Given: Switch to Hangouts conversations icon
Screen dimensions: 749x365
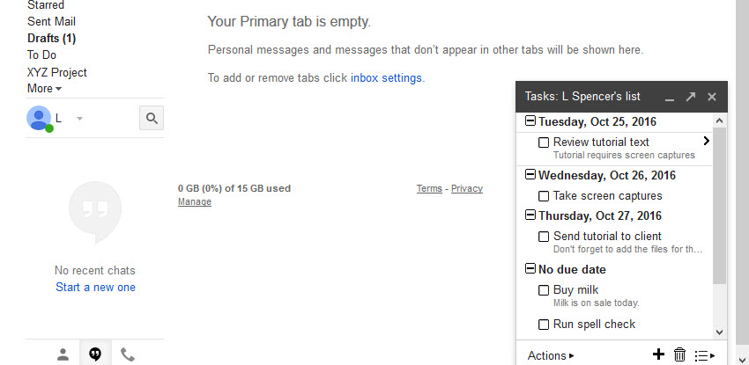Looking at the screenshot, I should coord(95,354).
